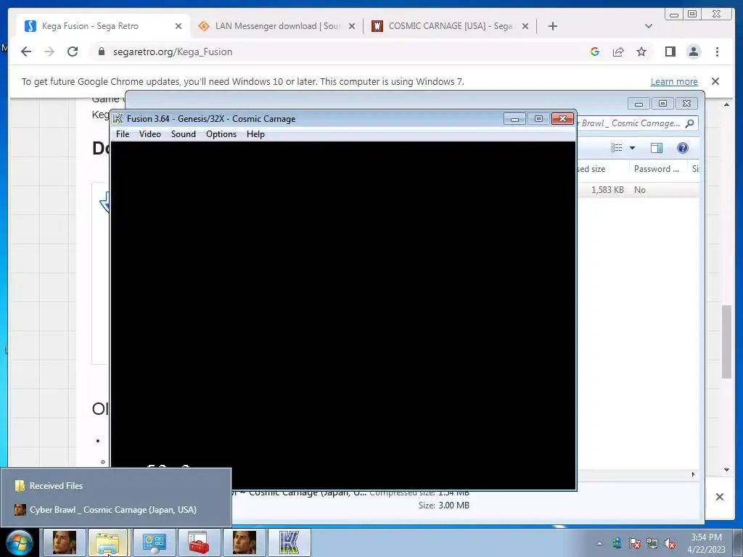
Task: Open Chrome tab search dropdown
Action: [x=649, y=26]
